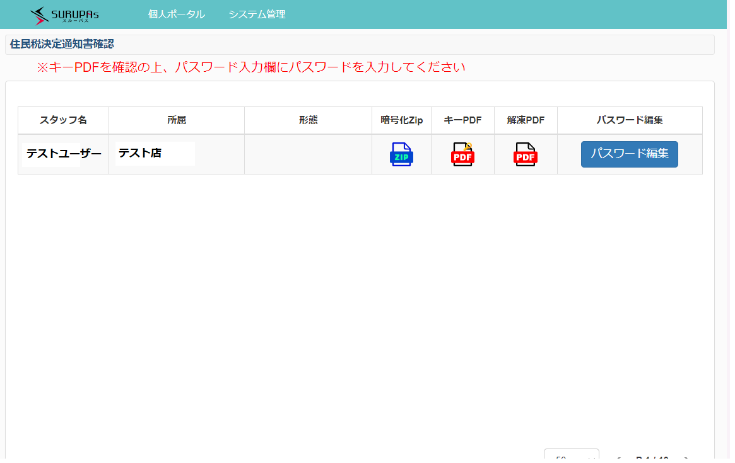Click the red キーPDF instruction note
This screenshot has width=735, height=463.
[x=250, y=67]
